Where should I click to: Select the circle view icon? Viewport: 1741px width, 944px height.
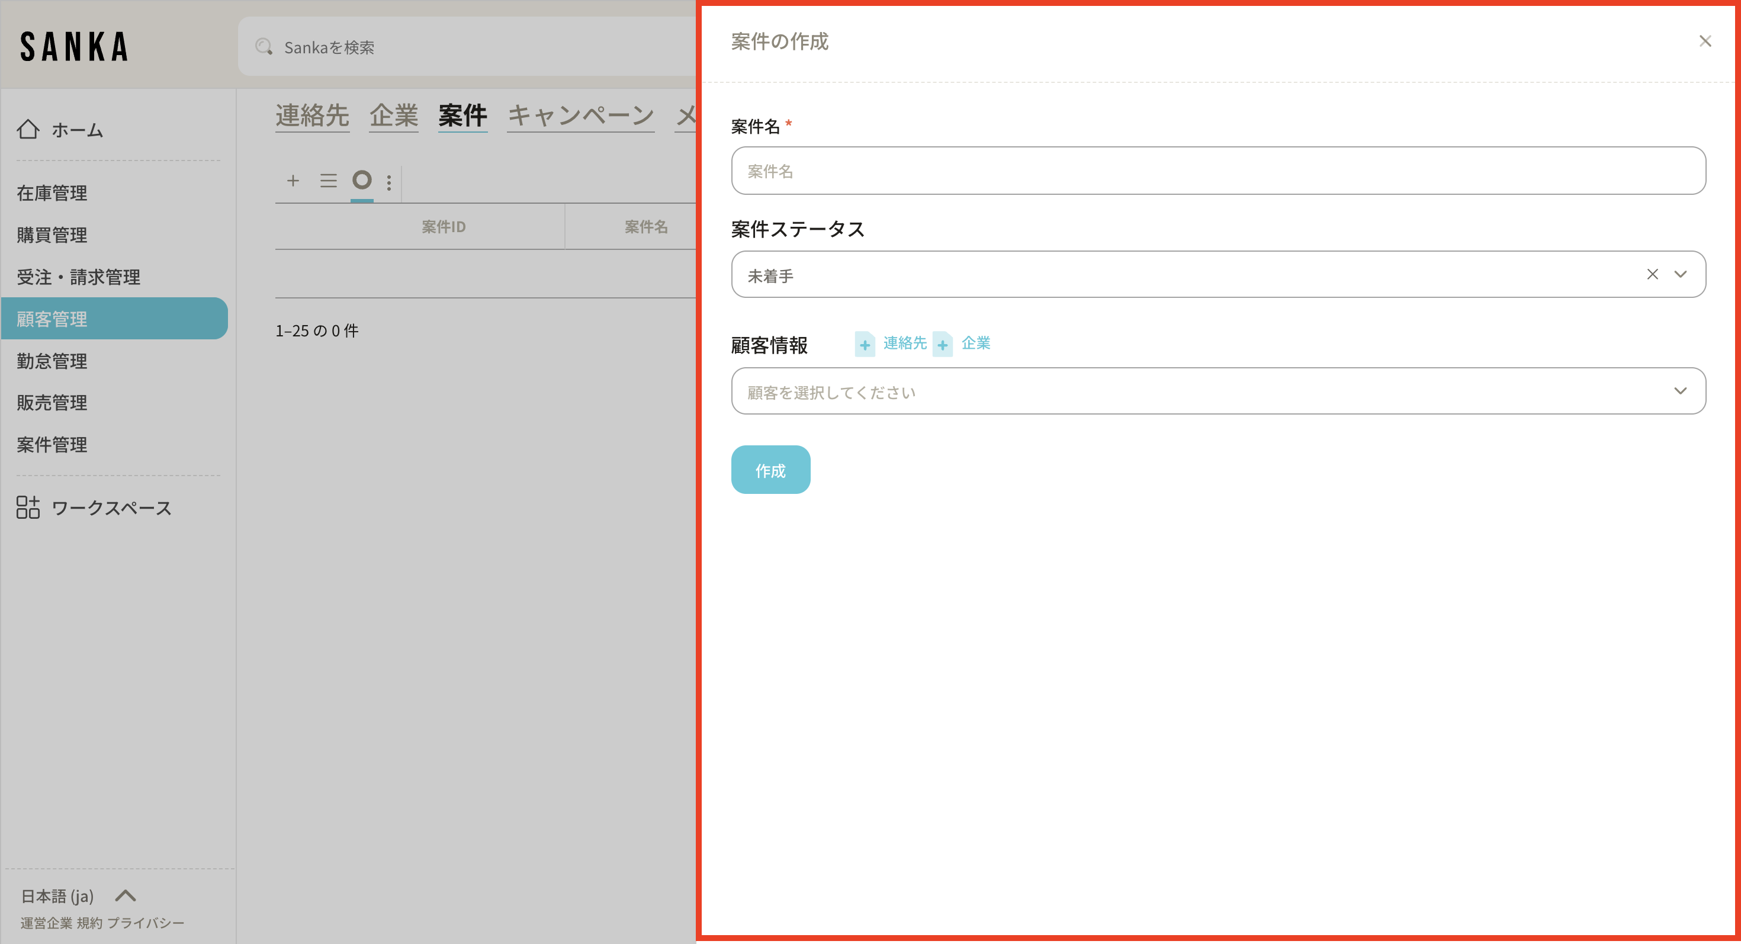[362, 180]
